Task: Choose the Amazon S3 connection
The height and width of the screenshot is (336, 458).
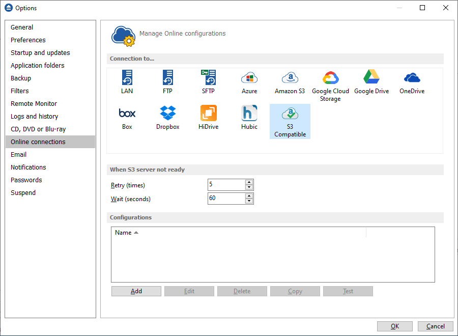Action: (x=290, y=82)
